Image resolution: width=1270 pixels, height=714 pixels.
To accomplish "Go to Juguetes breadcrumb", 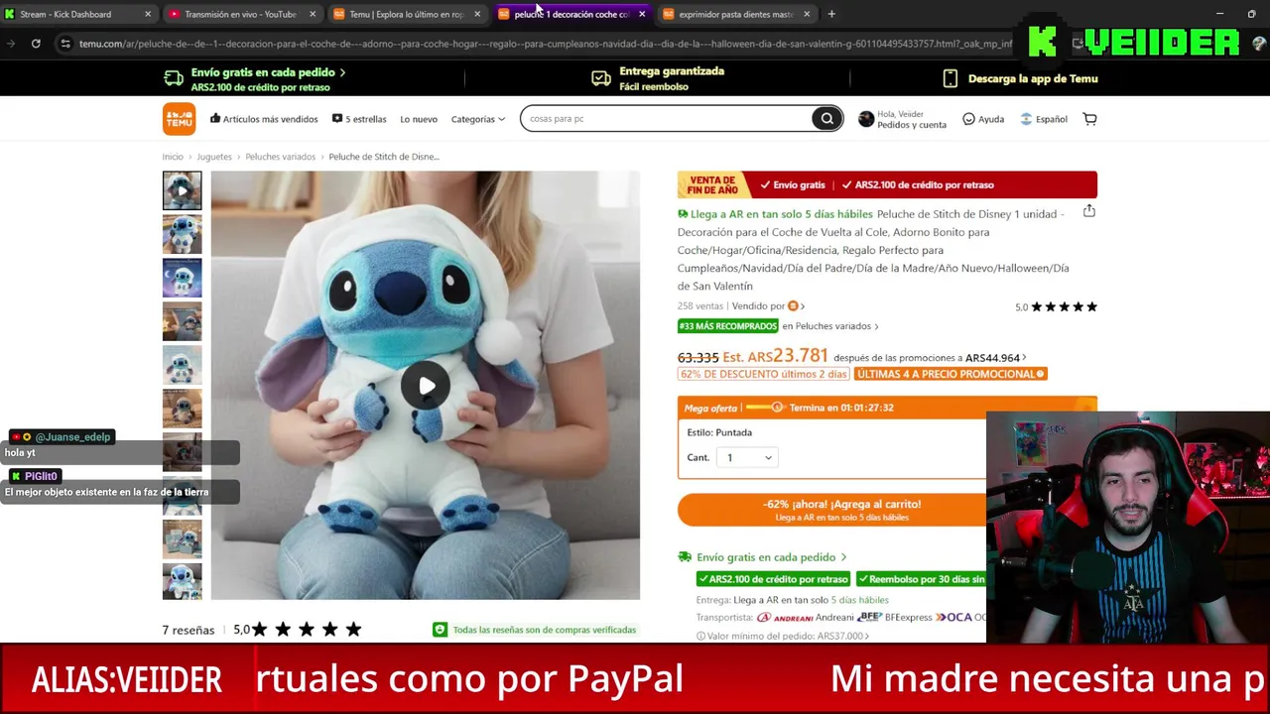I will click(x=214, y=157).
